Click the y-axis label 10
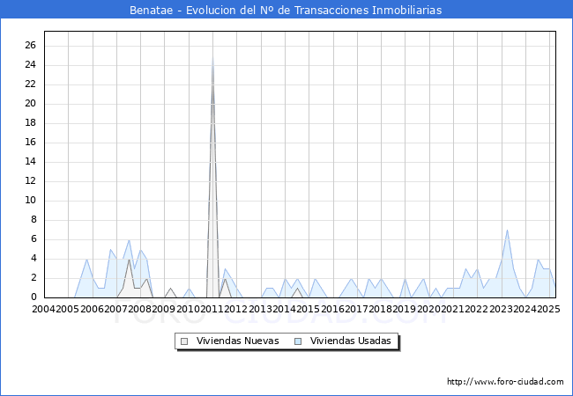Viewport: 573px width, 396px height. tap(31, 200)
